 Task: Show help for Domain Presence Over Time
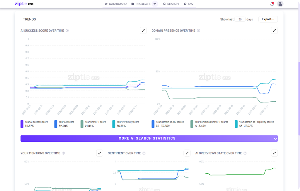[x=199, y=31]
